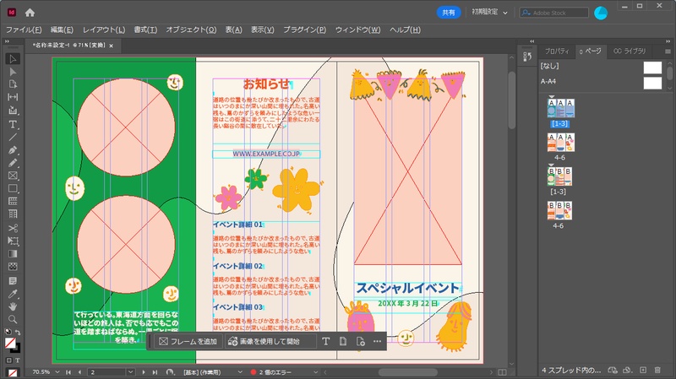Click the stroke color swatch
This screenshot has height=379, width=676.
15,349
